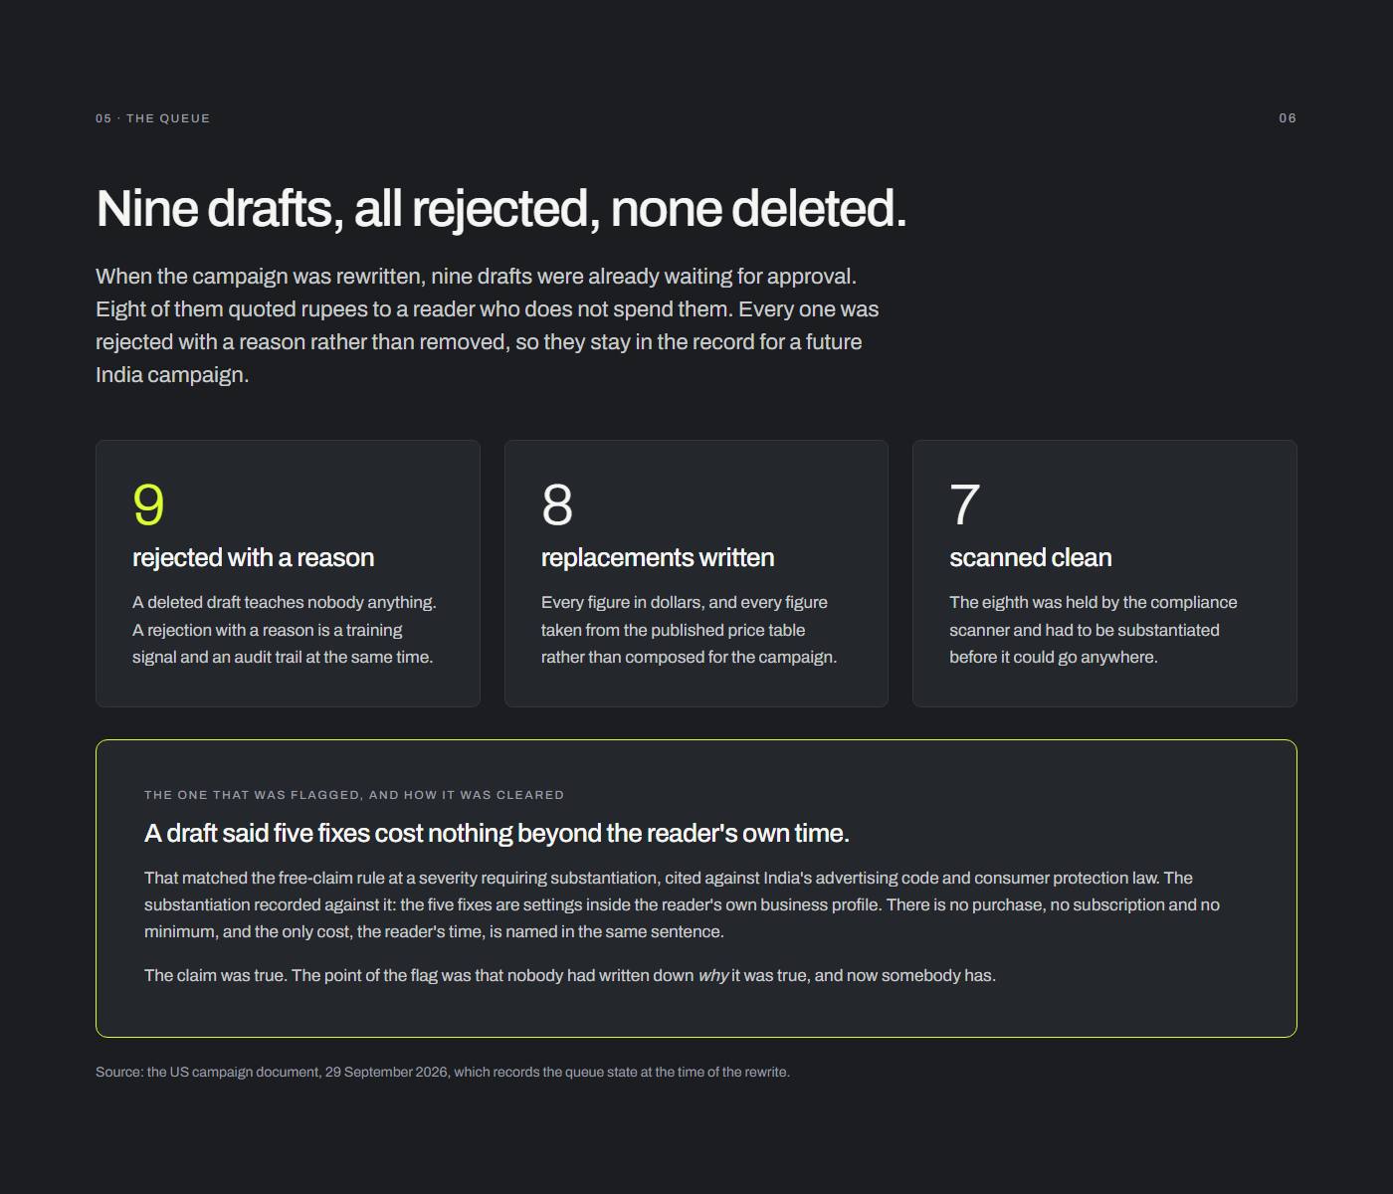The image size is (1393, 1194).
Task: Click the "05 · THE QUEUE" section label
Action: [x=152, y=118]
